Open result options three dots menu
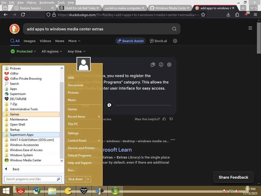 point(173,140)
